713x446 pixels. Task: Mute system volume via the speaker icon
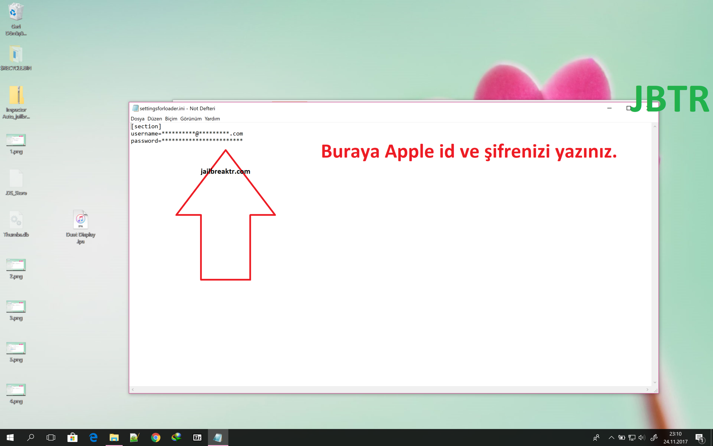tap(642, 438)
